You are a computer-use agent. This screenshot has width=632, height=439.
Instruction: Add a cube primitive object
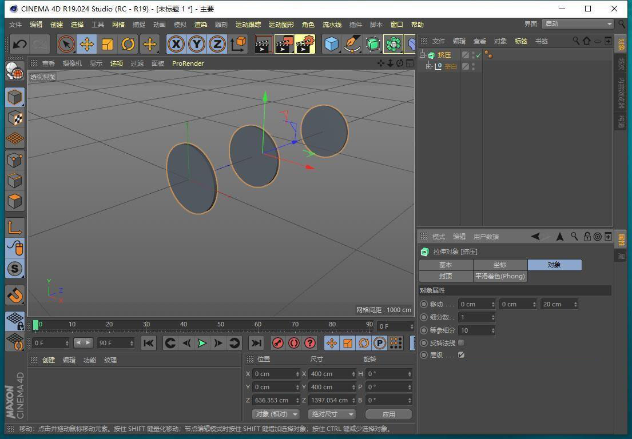click(x=331, y=44)
